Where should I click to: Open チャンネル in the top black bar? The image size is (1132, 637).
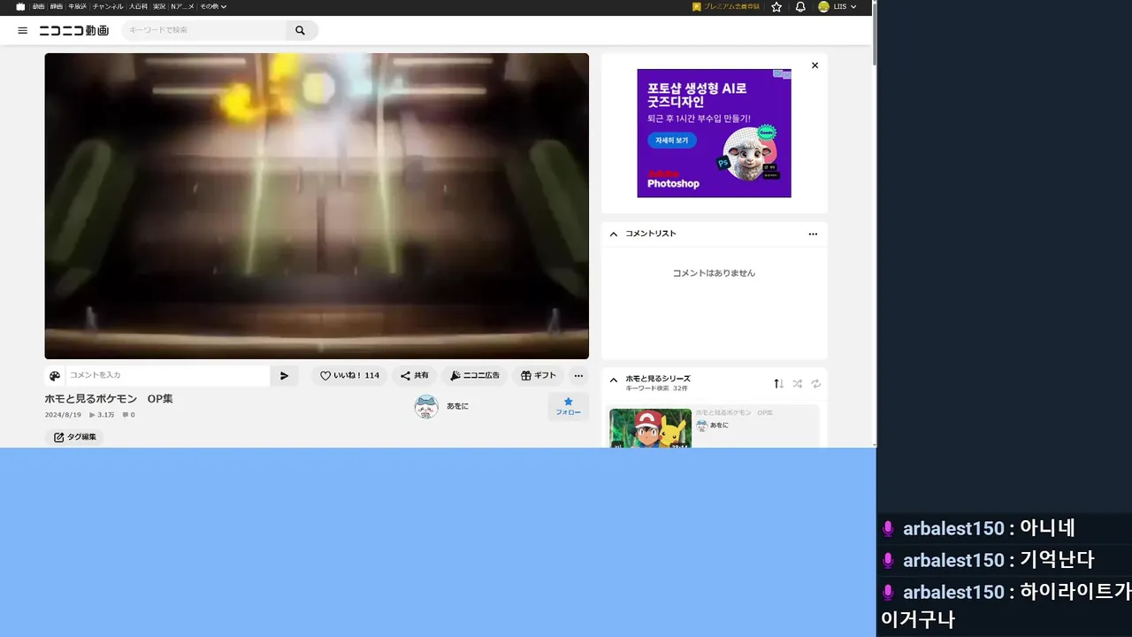pyautogui.click(x=108, y=6)
